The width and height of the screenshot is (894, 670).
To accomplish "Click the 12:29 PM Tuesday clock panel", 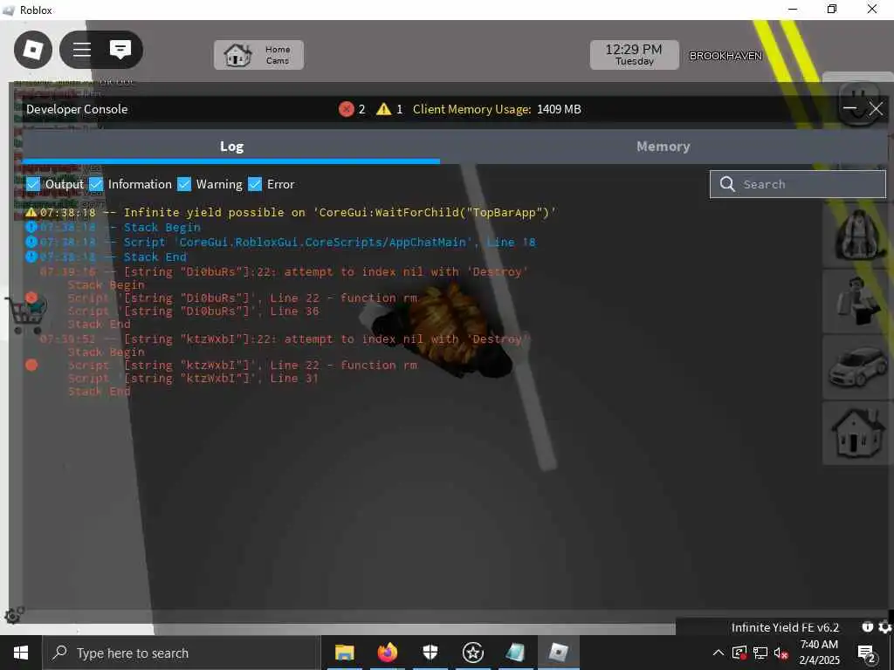I will click(x=634, y=55).
